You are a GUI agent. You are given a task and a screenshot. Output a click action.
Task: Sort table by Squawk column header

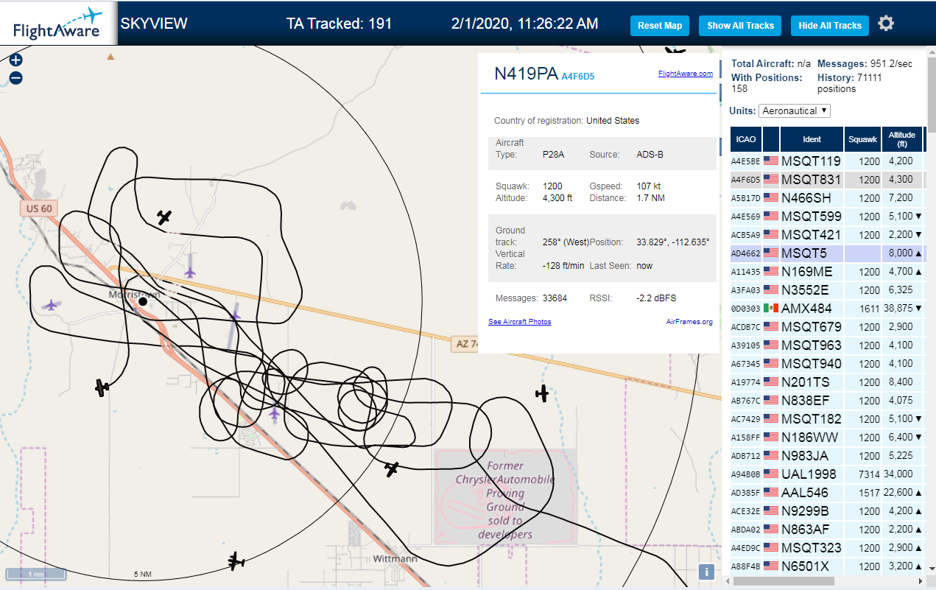[x=862, y=139]
